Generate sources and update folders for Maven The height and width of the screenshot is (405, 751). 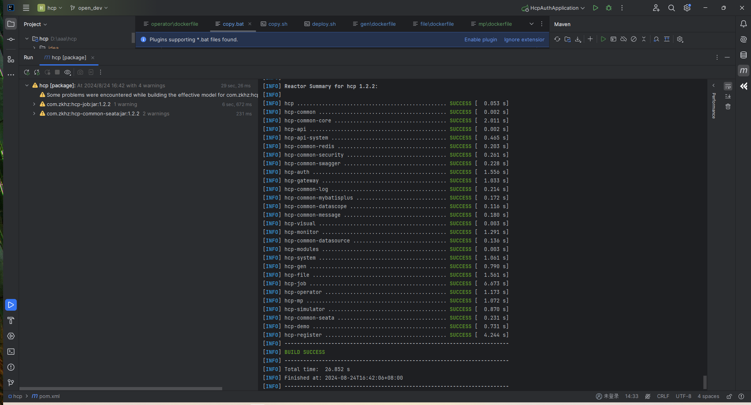click(567, 39)
